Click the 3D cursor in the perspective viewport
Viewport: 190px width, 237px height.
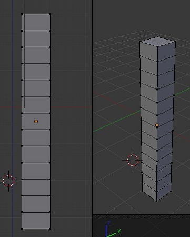(x=133, y=160)
